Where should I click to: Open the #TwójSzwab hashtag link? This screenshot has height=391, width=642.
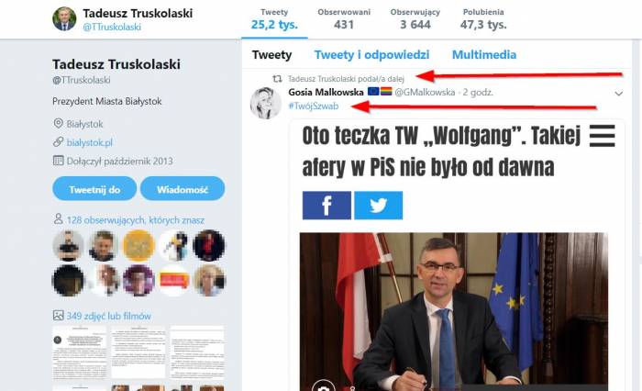pyautogui.click(x=314, y=106)
